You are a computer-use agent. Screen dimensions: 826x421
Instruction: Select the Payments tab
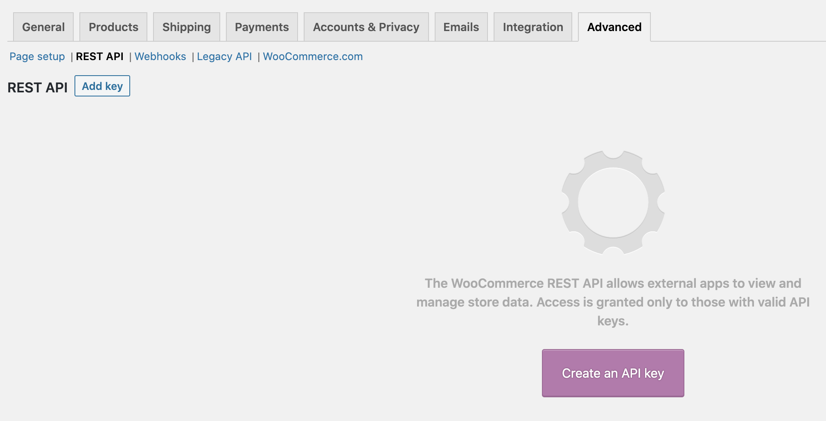point(262,27)
